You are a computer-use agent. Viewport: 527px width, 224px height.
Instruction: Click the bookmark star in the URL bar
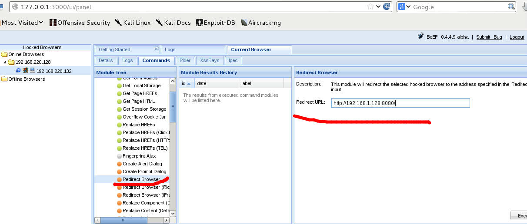(x=370, y=7)
